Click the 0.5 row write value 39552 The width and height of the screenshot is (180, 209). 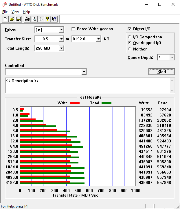[147, 110]
